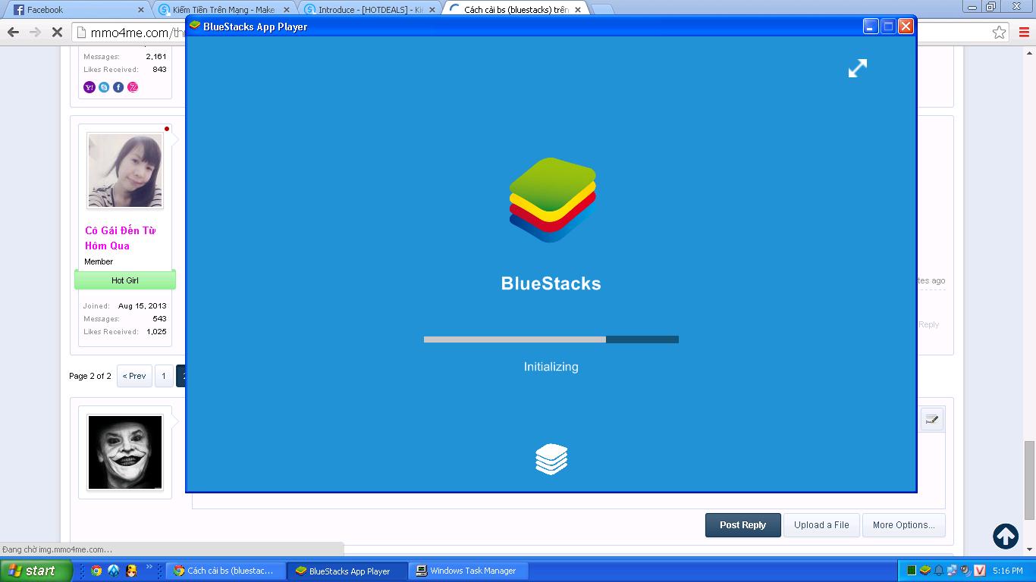Click the 'Page 2 of 2' text

pyautogui.click(x=90, y=376)
